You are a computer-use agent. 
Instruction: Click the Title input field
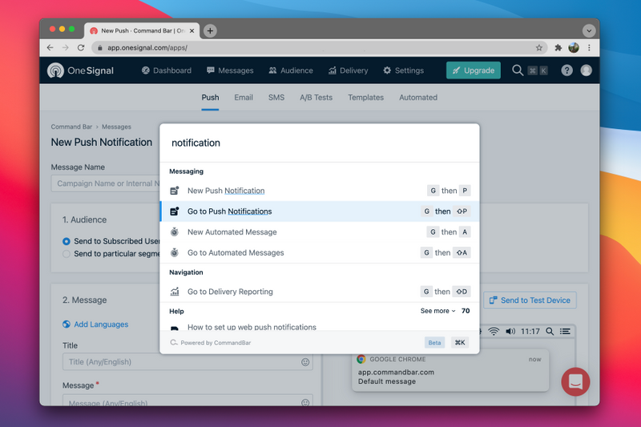click(x=187, y=362)
